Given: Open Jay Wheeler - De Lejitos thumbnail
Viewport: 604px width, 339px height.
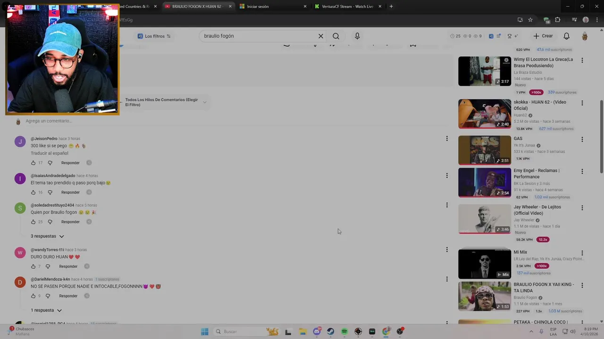Looking at the screenshot, I should pos(485,218).
